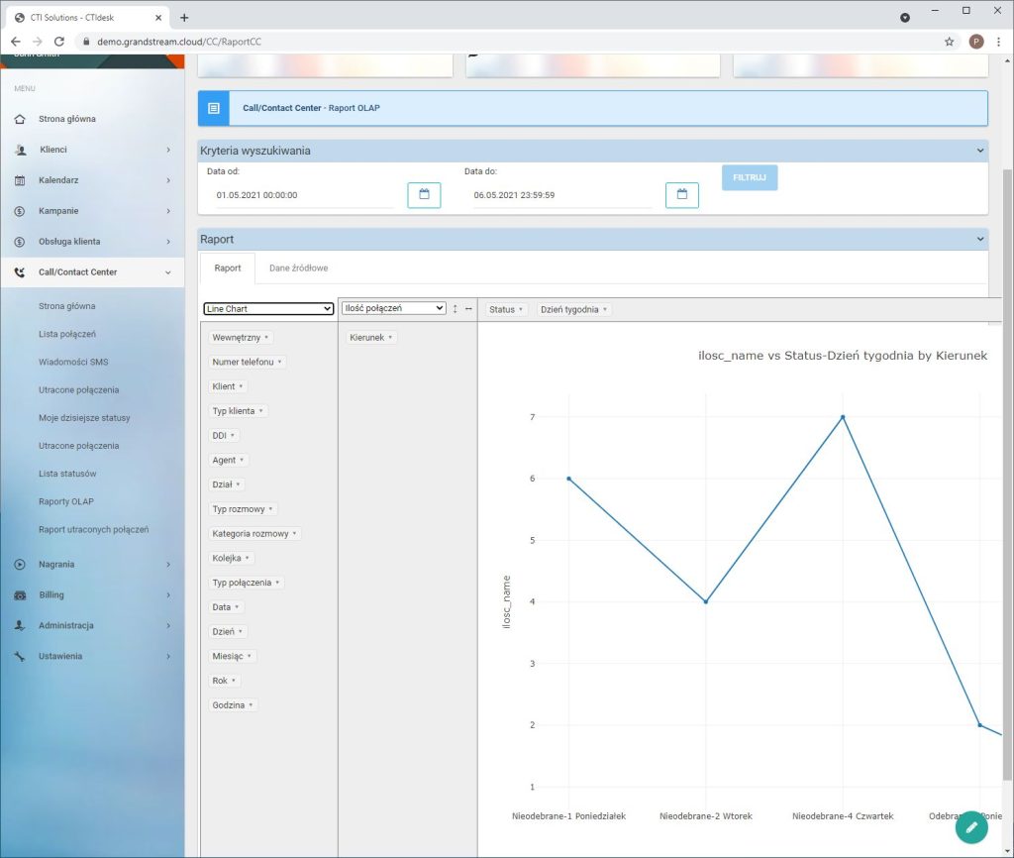Image resolution: width=1014 pixels, height=858 pixels.
Task: Open the calendar picker for Data do
Action: pos(681,195)
